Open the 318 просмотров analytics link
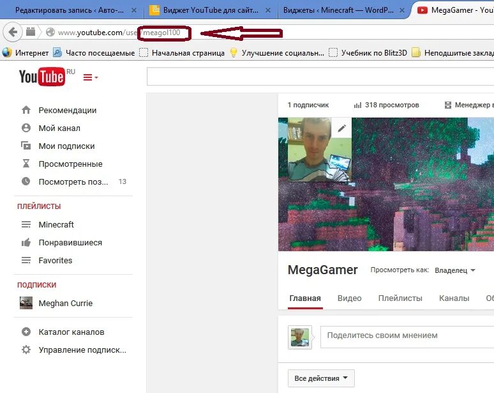This screenshot has height=393, width=494. tap(392, 105)
